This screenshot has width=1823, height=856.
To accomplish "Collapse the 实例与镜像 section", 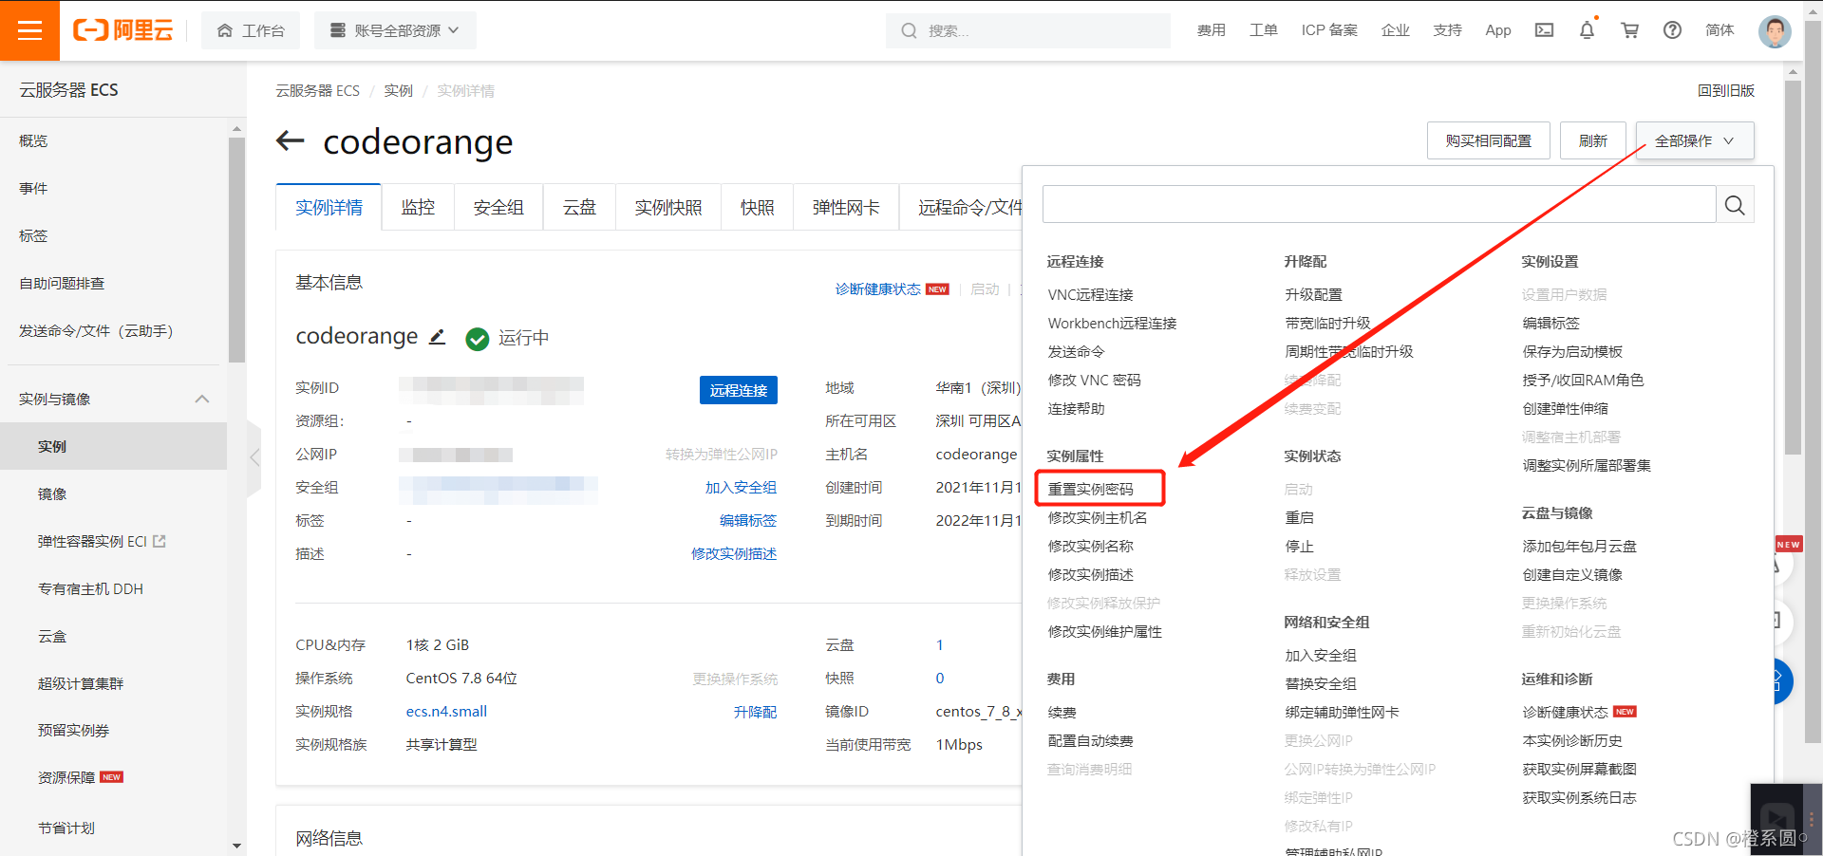I will 202,399.
